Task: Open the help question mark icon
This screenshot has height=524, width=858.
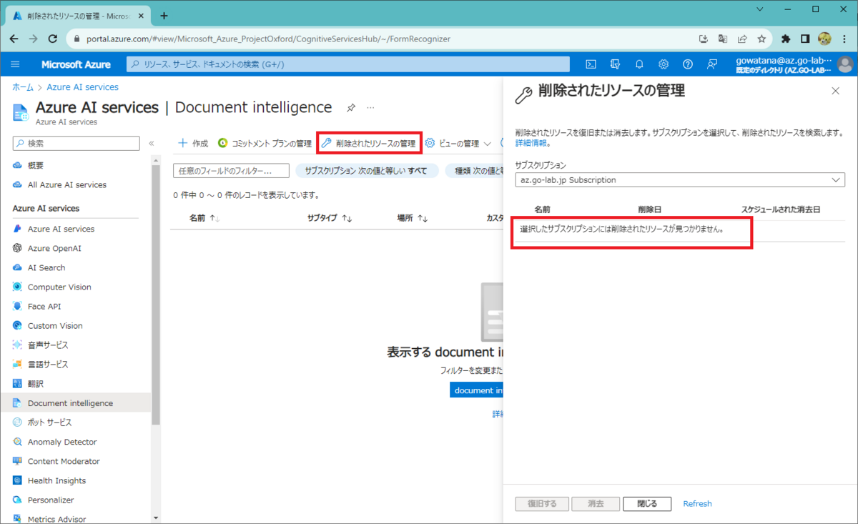Action: 688,64
